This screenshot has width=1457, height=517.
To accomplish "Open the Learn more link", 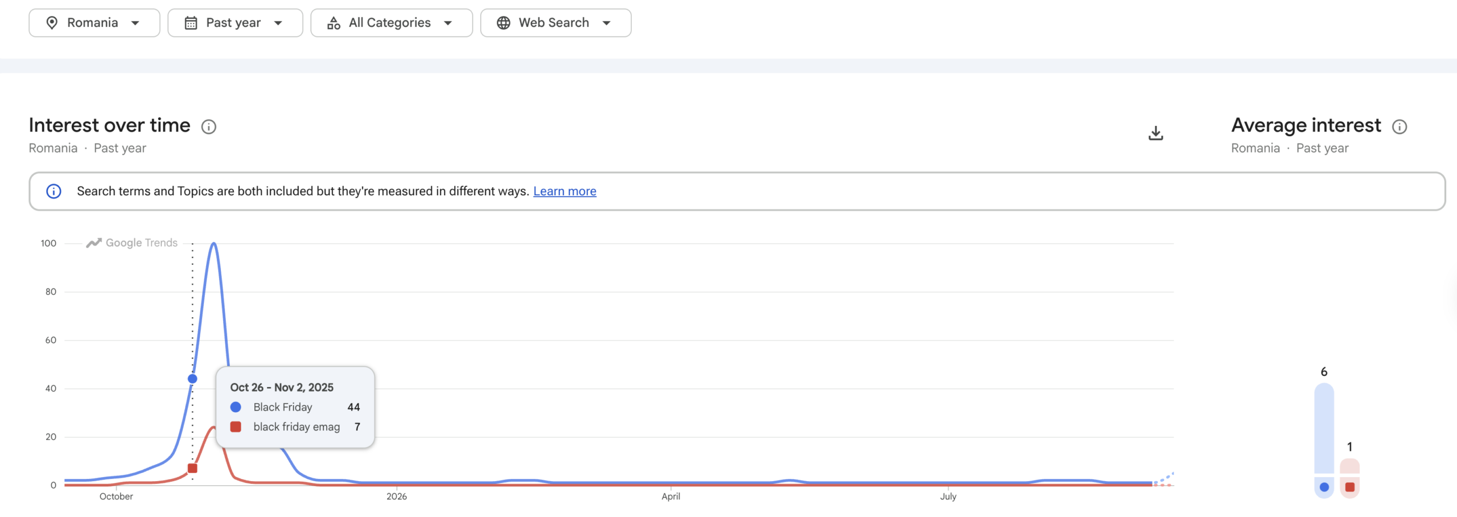I will point(565,191).
